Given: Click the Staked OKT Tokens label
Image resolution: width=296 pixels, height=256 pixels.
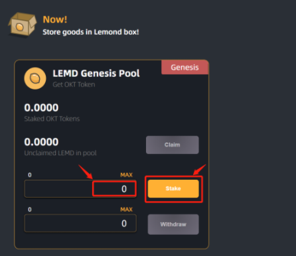Looking at the screenshot, I should click(x=52, y=119).
